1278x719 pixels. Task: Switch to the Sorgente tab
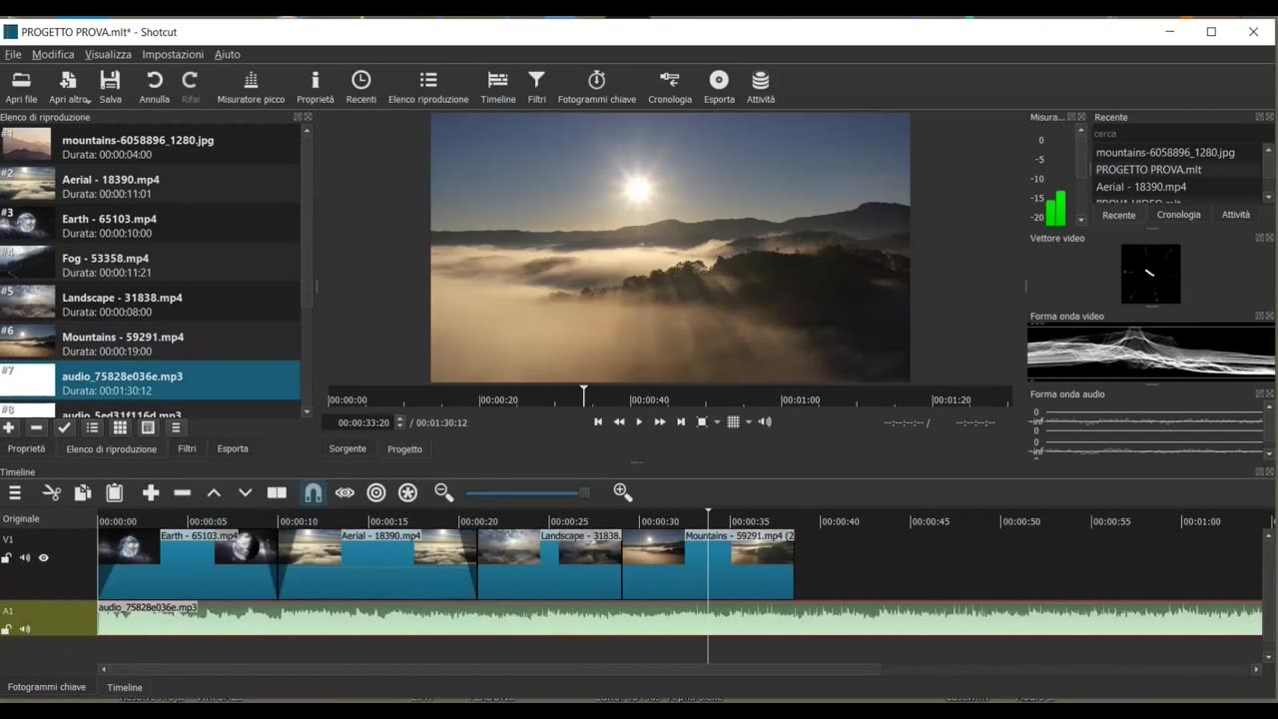(x=347, y=449)
